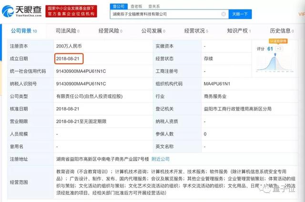Open the 司法风险 section tab
The image size is (305, 202).
click(68, 30)
